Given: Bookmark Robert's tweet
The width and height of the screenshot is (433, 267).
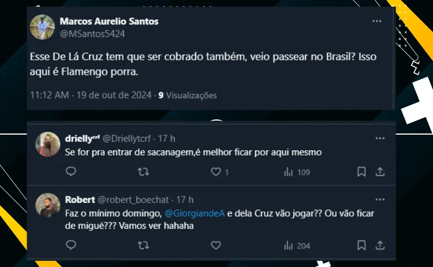Looking at the screenshot, I should click(361, 245).
